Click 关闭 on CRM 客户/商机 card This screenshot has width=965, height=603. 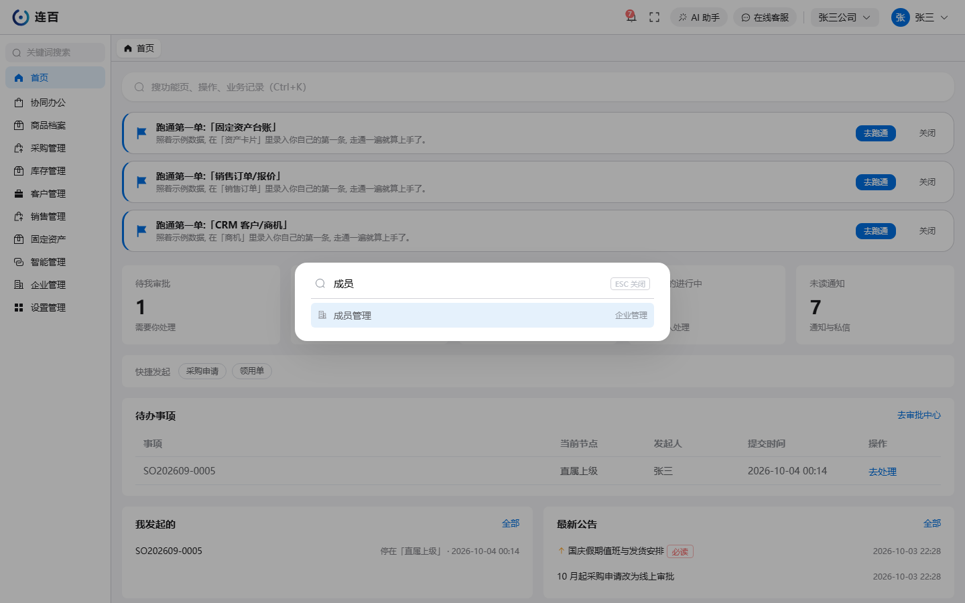tap(927, 231)
